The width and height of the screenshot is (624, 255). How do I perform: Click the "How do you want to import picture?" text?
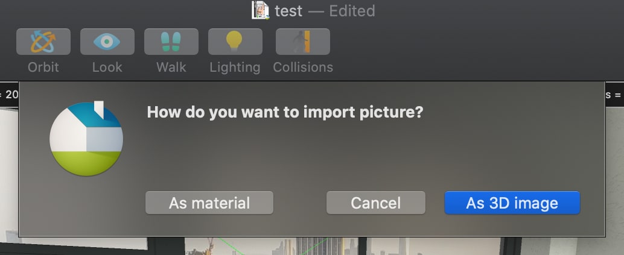[x=285, y=113]
